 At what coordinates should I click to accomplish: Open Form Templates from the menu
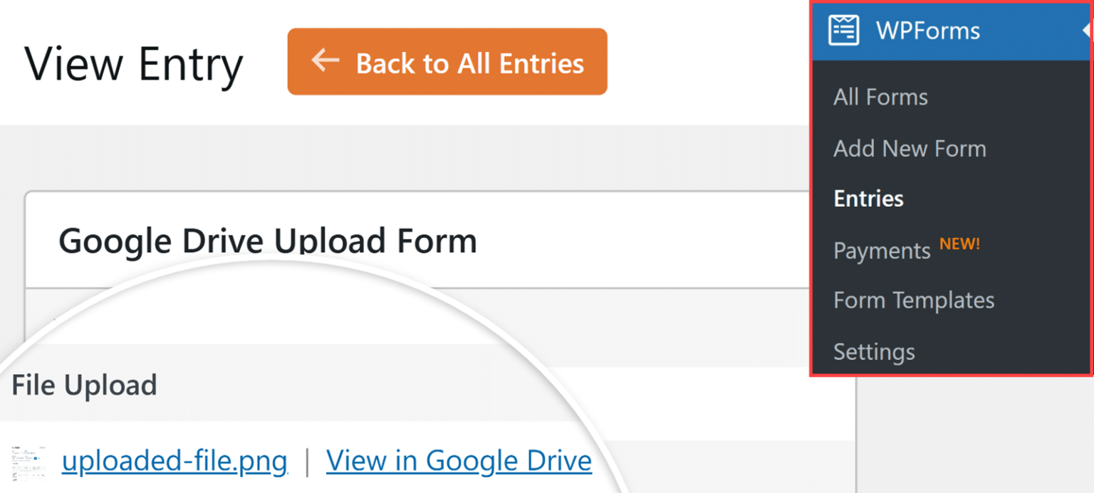click(914, 299)
